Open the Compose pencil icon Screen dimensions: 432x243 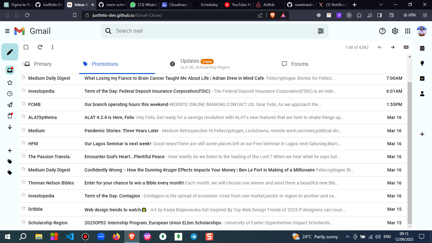pos(10,52)
